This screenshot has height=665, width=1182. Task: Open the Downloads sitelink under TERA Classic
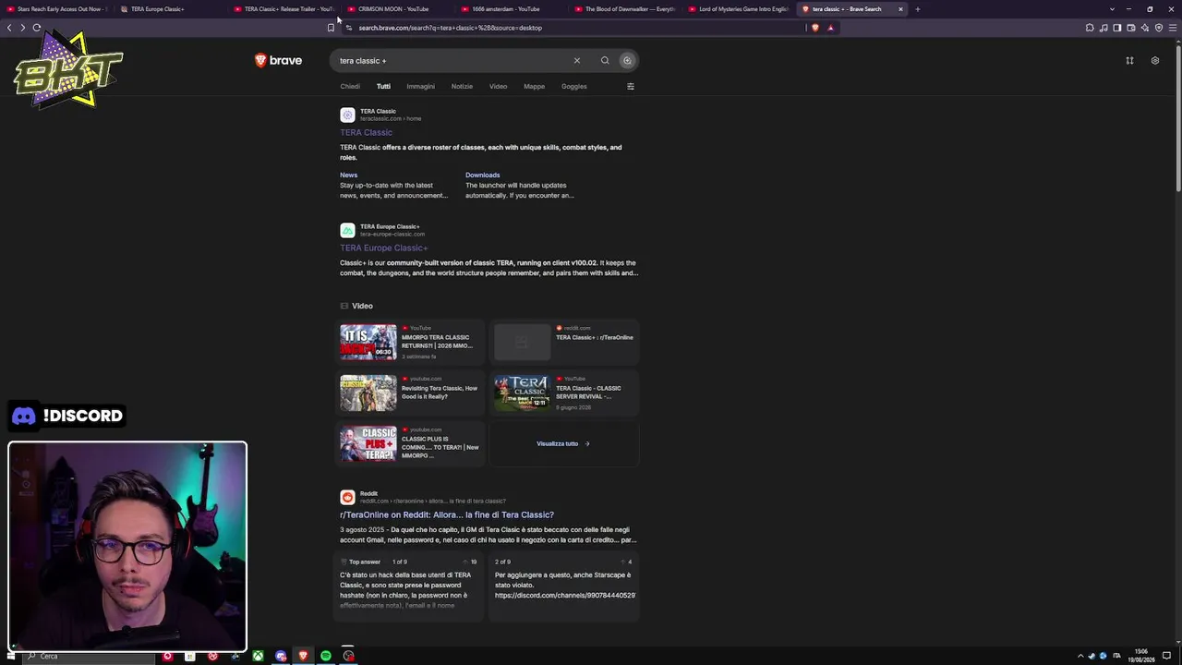pyautogui.click(x=482, y=175)
